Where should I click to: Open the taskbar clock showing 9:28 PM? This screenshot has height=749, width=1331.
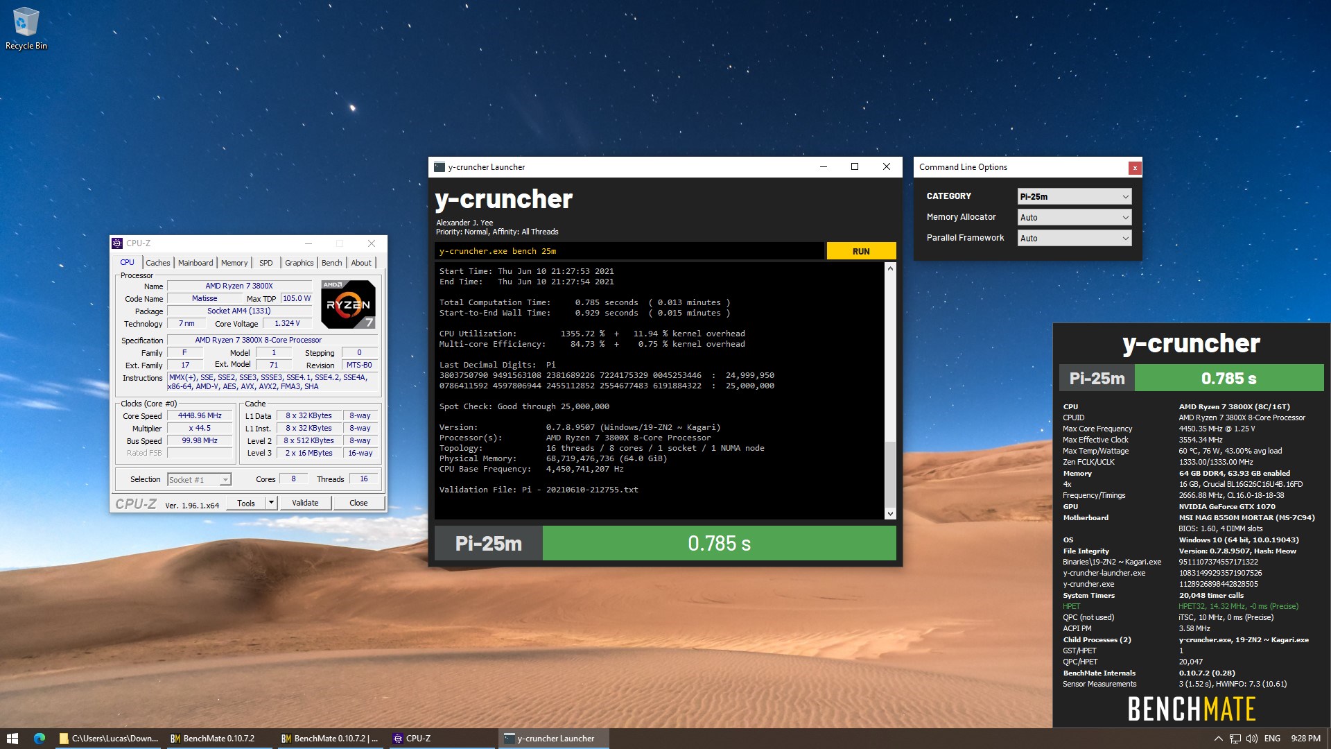click(1305, 739)
